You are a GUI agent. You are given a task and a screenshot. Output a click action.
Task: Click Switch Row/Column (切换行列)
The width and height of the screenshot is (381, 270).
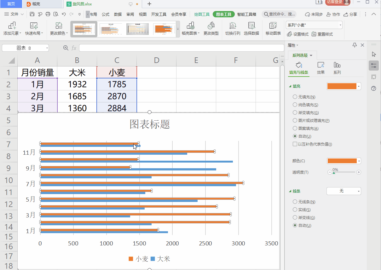point(233,29)
